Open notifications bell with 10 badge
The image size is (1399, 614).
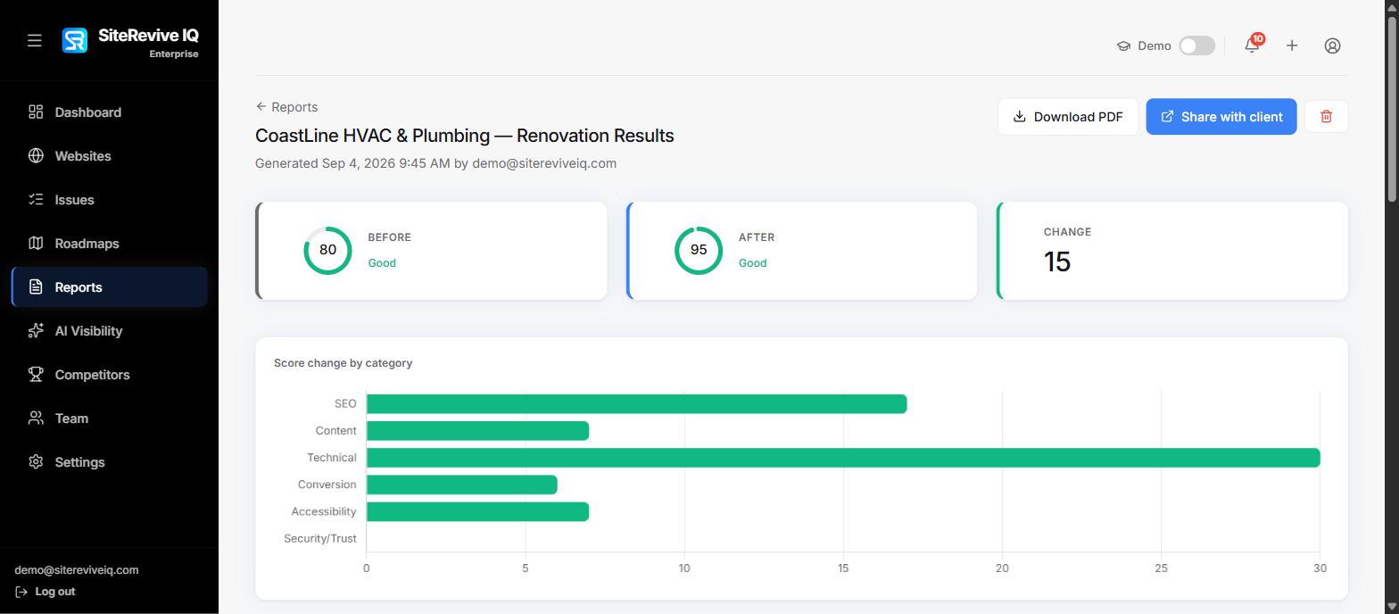point(1252,46)
